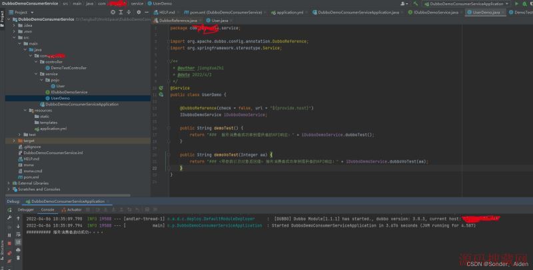Select the Console tab in Debug panel
533x270 pixels.
click(x=47, y=210)
